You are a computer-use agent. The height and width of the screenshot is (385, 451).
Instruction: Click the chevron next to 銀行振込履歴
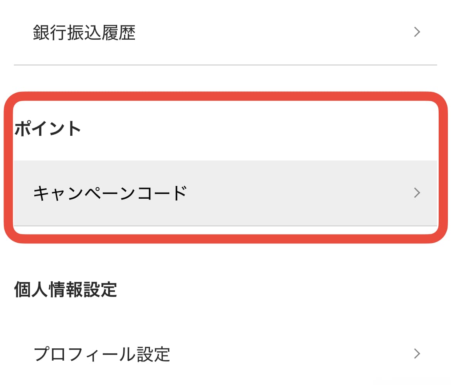pos(417,32)
